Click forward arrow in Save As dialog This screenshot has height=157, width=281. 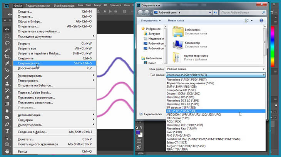(147, 13)
